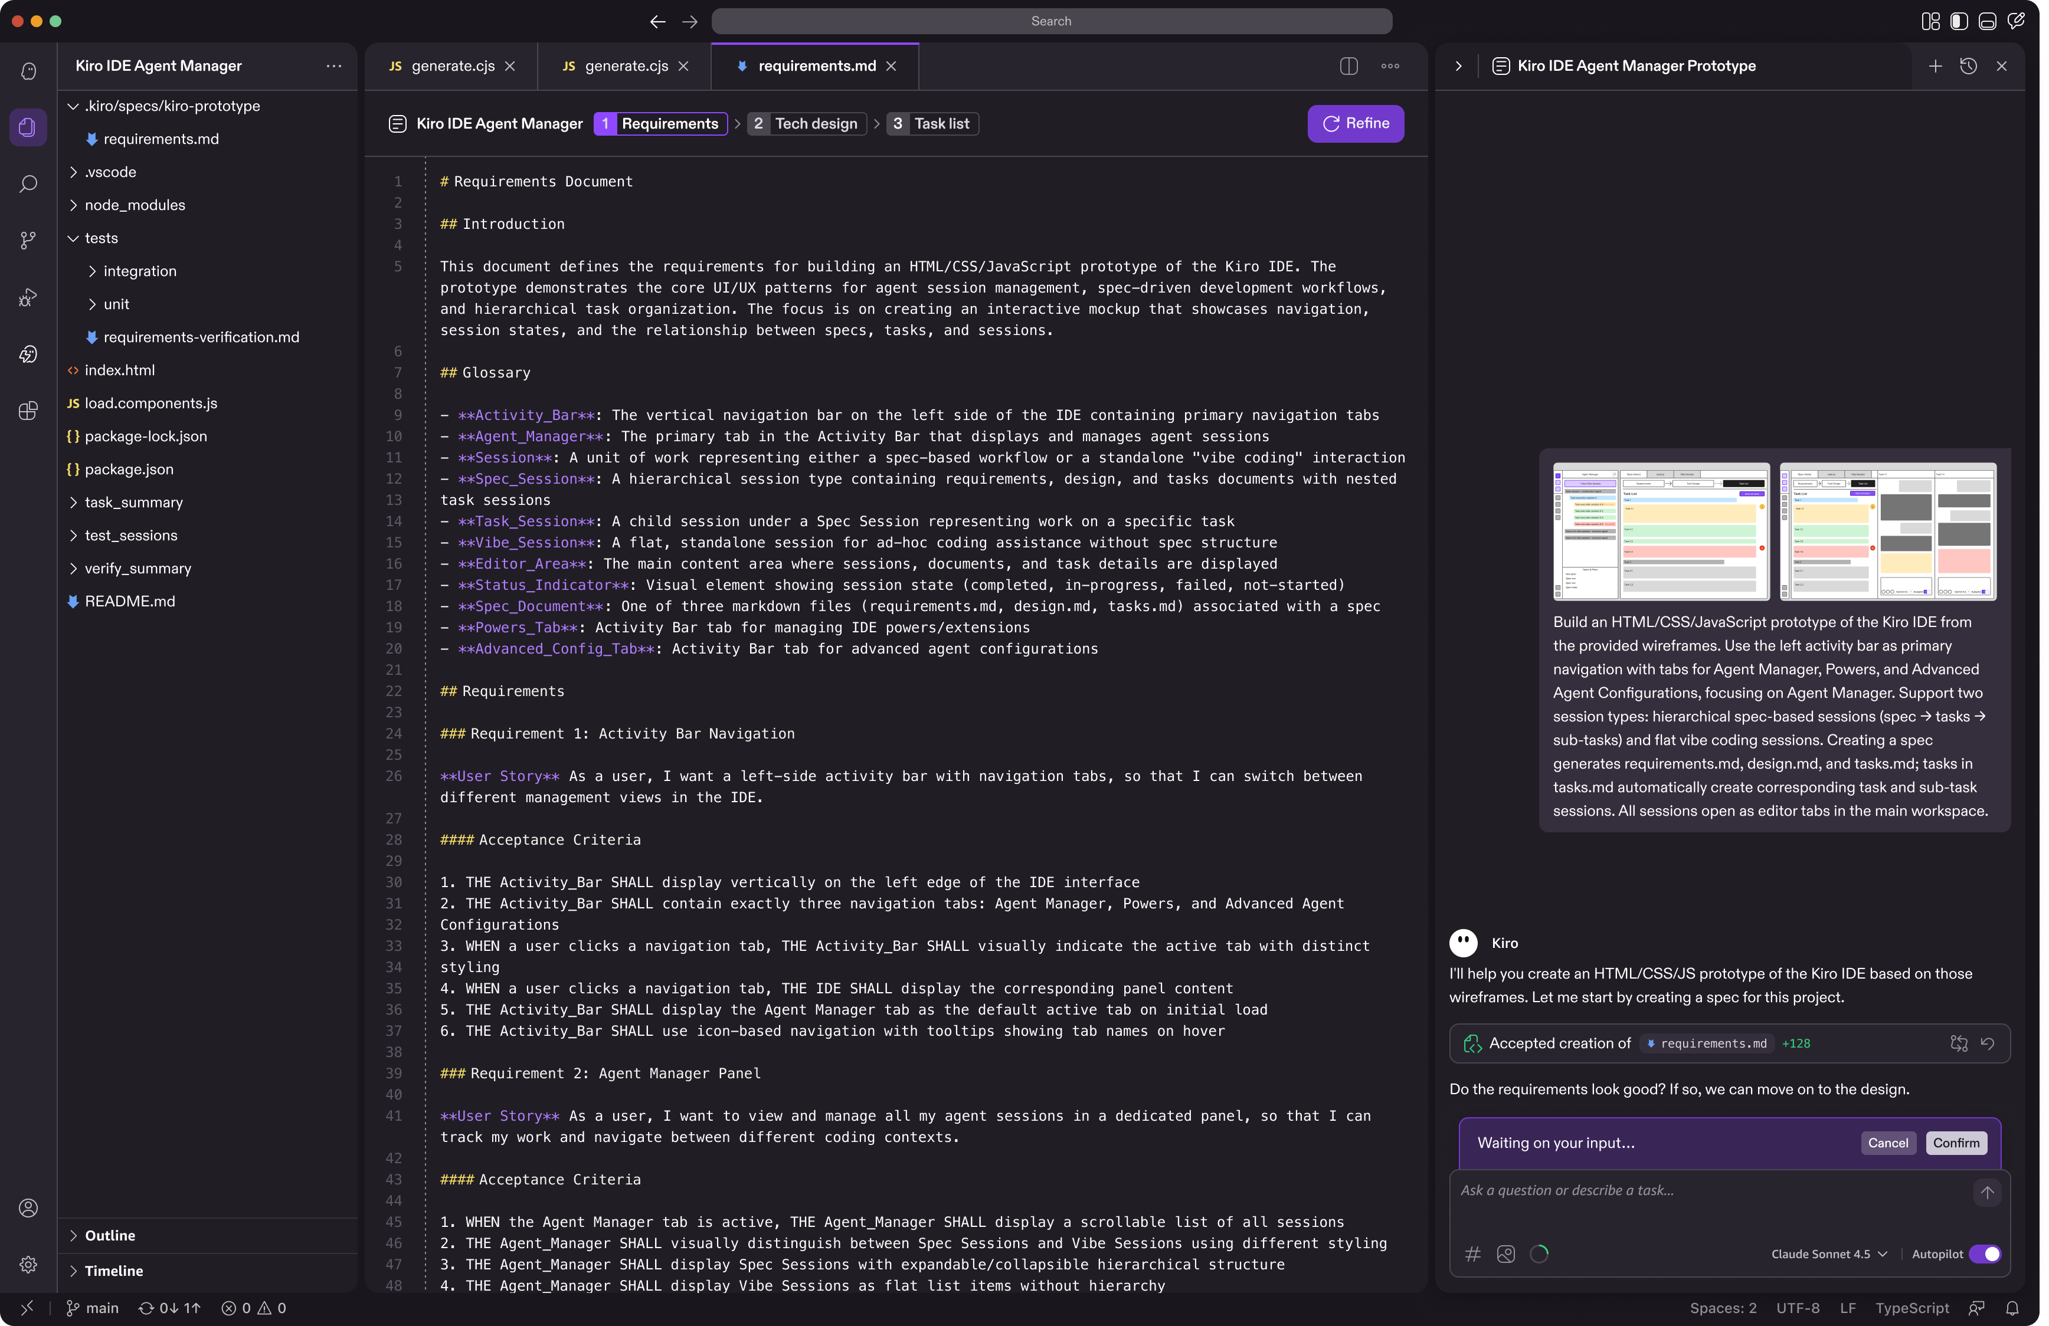Split the editor to the right
2049x1326 pixels.
1348,66
